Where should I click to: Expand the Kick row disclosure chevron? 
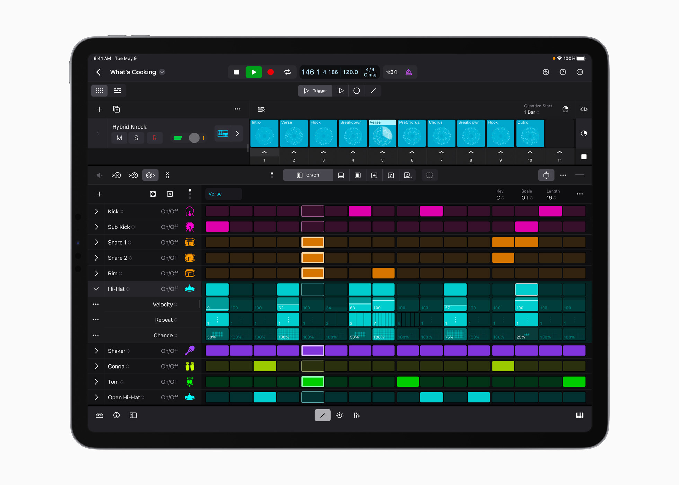click(x=96, y=211)
